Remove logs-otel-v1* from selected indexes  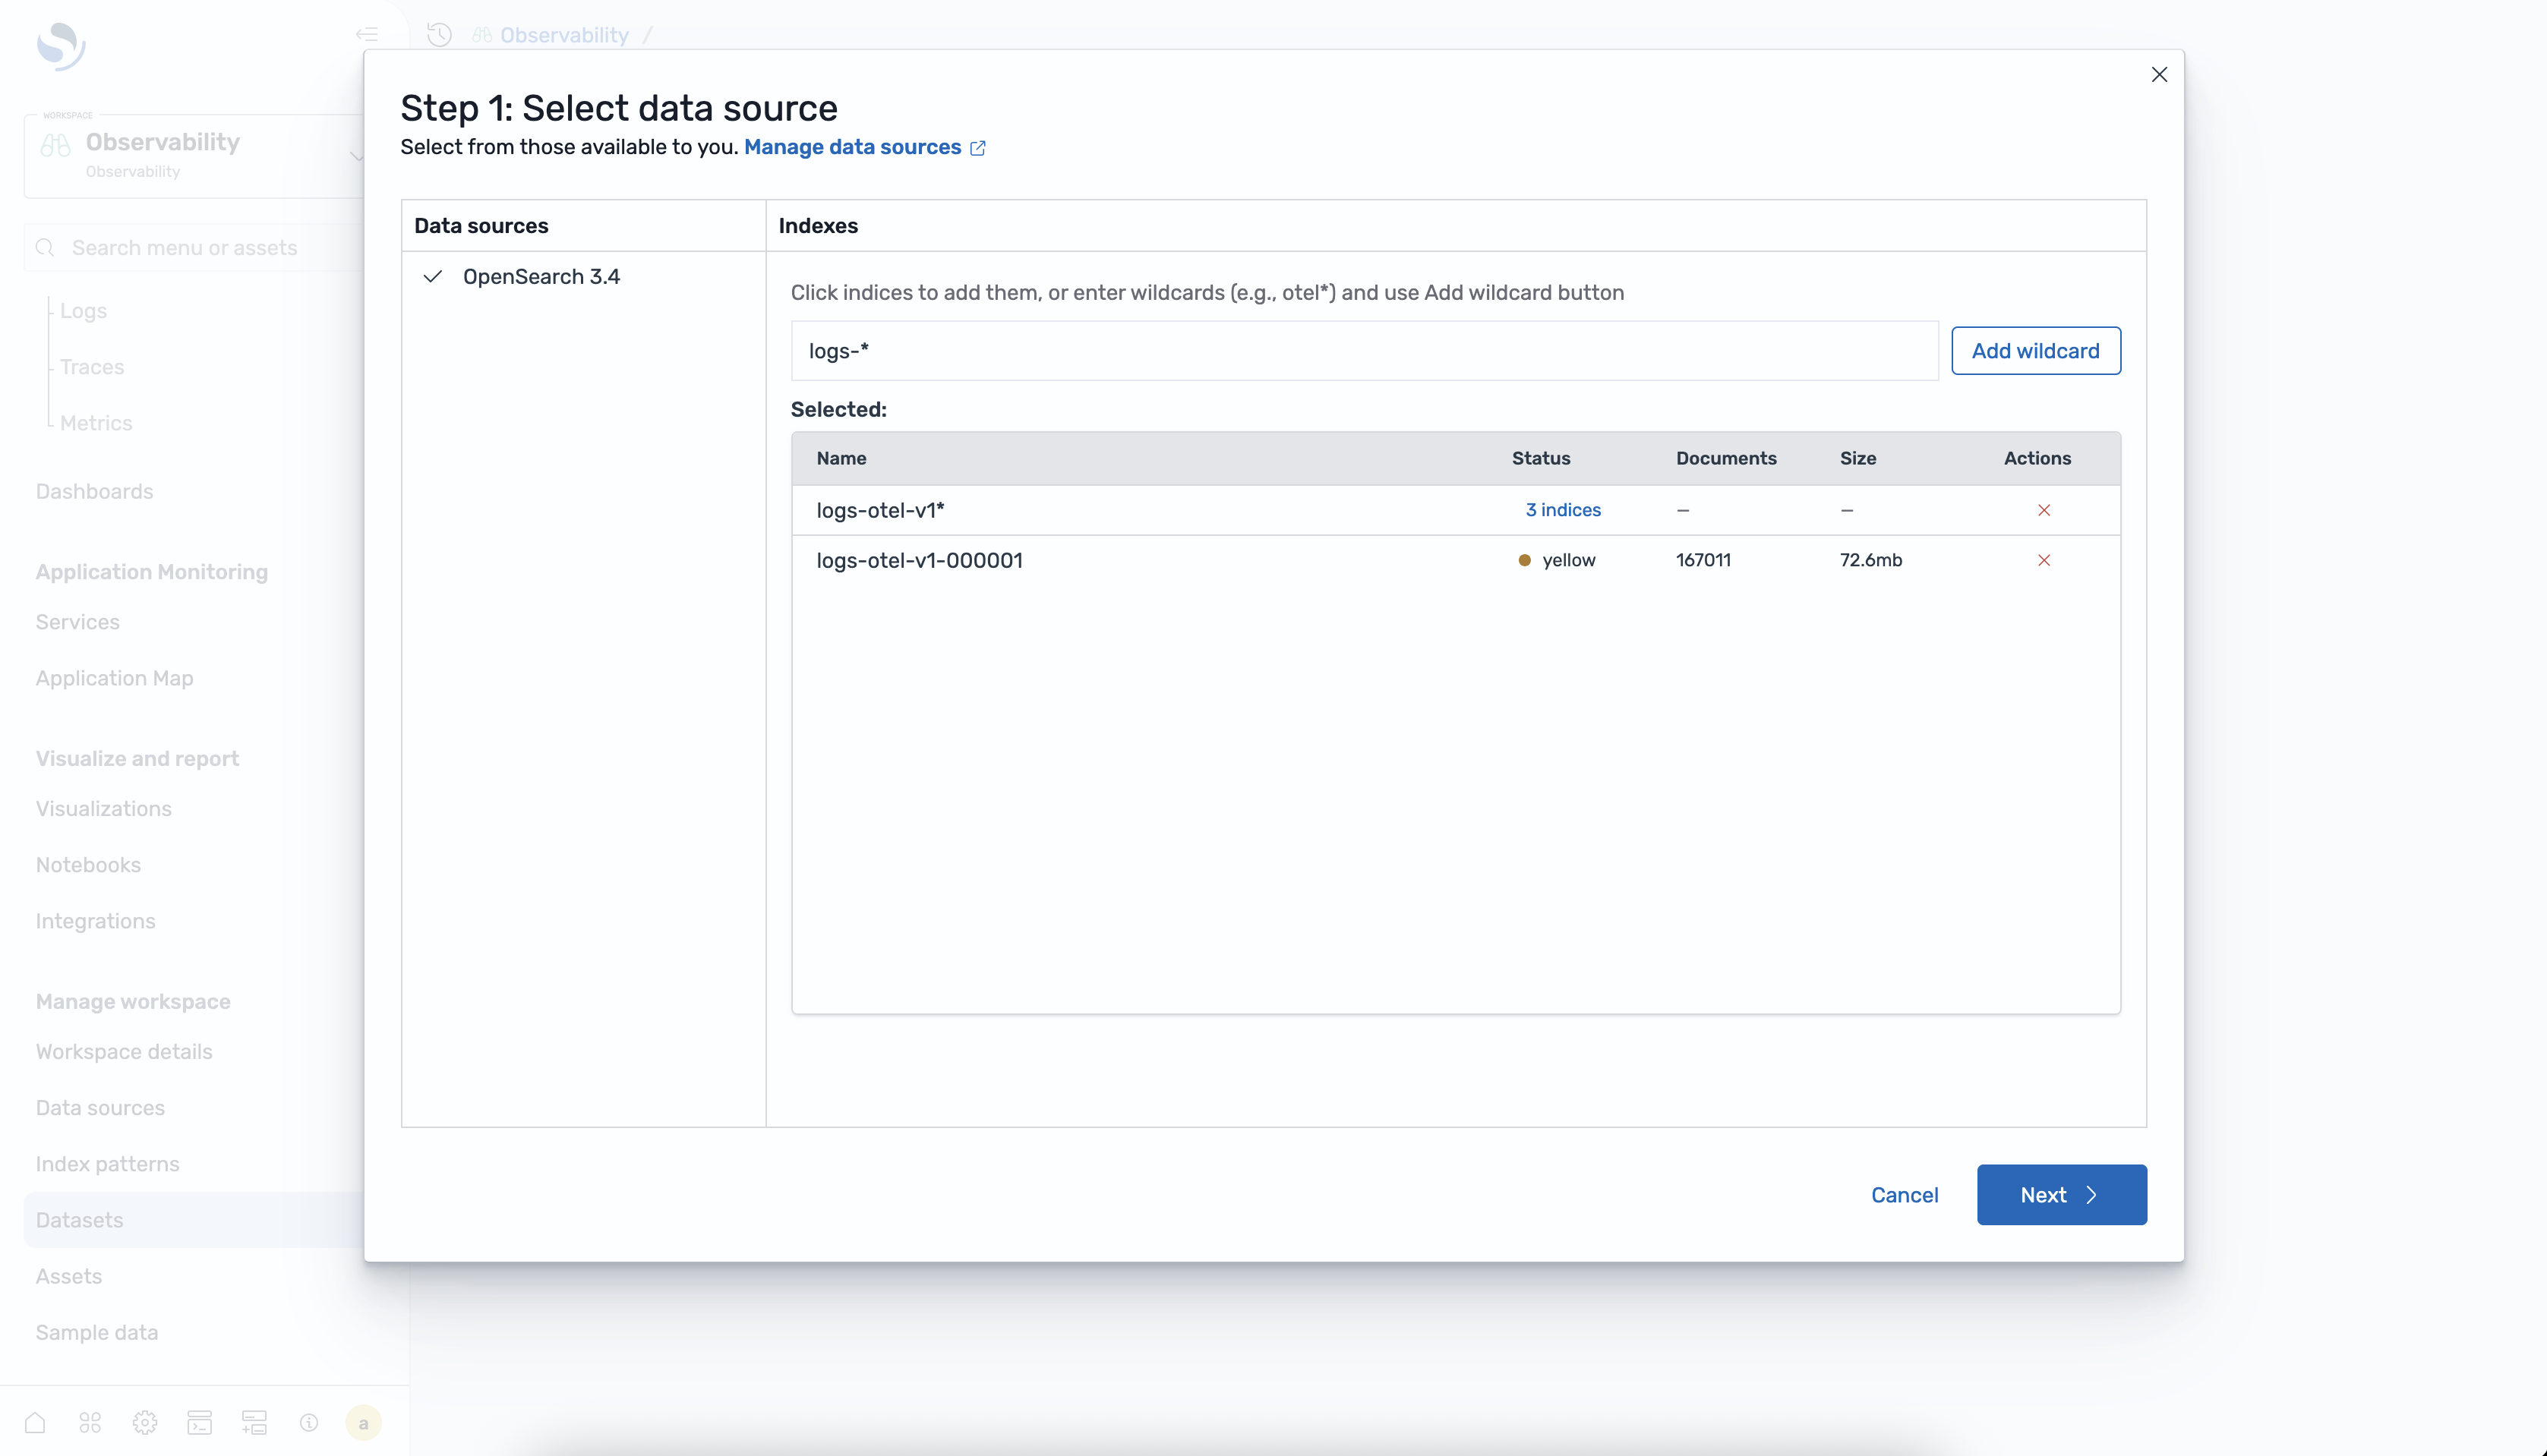(x=2044, y=510)
